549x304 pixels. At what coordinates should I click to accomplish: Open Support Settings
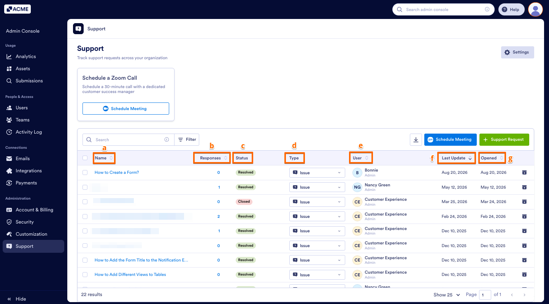tap(517, 52)
